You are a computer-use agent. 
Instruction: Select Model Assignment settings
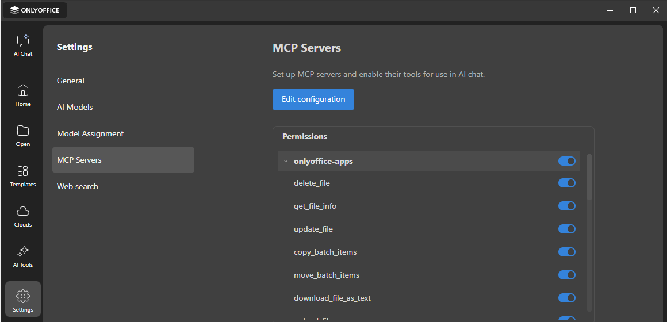tap(124, 133)
